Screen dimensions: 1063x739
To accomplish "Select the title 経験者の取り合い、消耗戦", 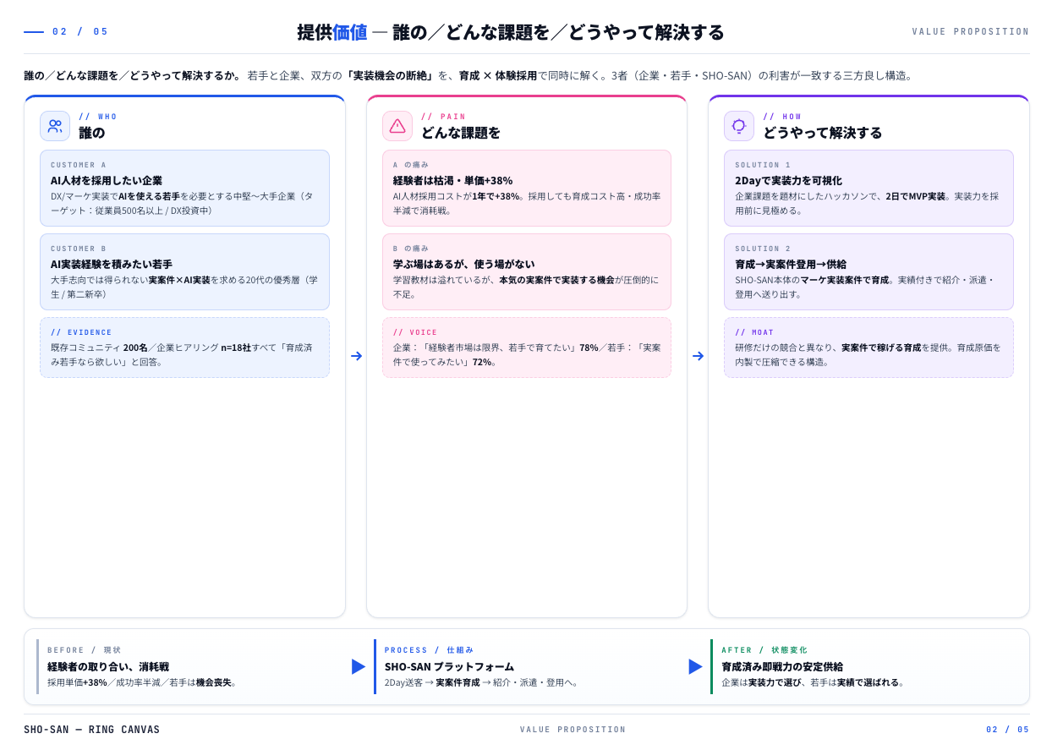I will (108, 666).
